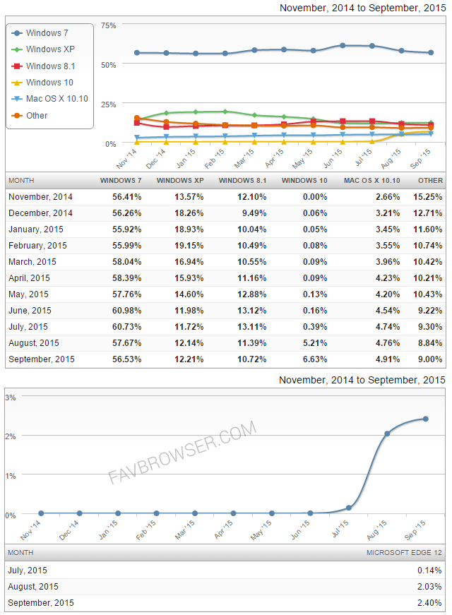This screenshot has height=615, width=452.
Task: Click the red Windows 8.1 legend square
Action: 17,66
